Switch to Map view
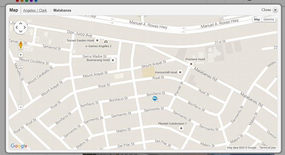Viewport: 285px width, 155px height. (x=257, y=19)
